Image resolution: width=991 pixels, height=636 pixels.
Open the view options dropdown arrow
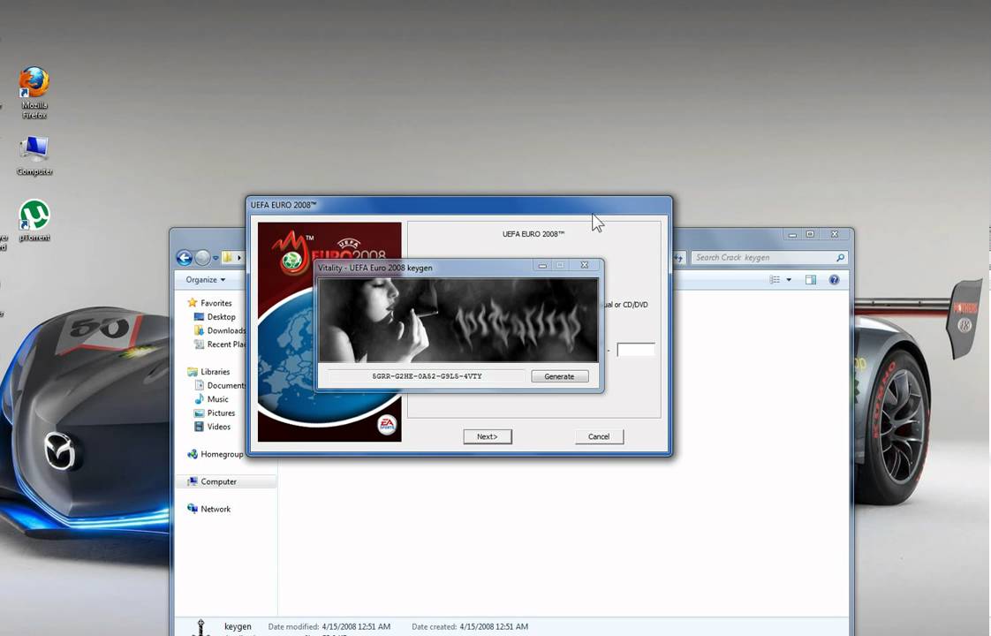pos(789,279)
